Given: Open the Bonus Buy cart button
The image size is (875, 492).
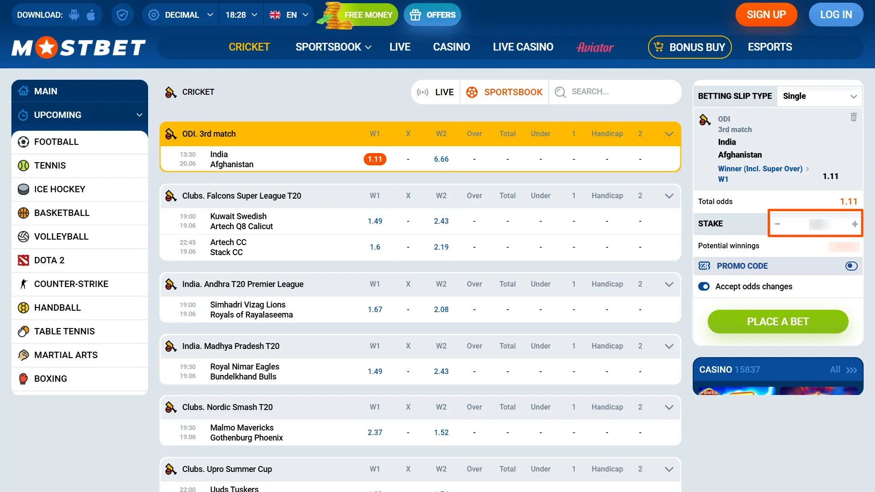Looking at the screenshot, I should [690, 47].
